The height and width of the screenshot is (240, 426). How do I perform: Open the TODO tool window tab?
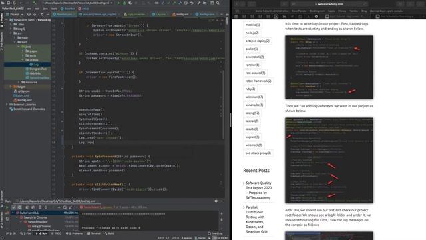tap(56, 233)
